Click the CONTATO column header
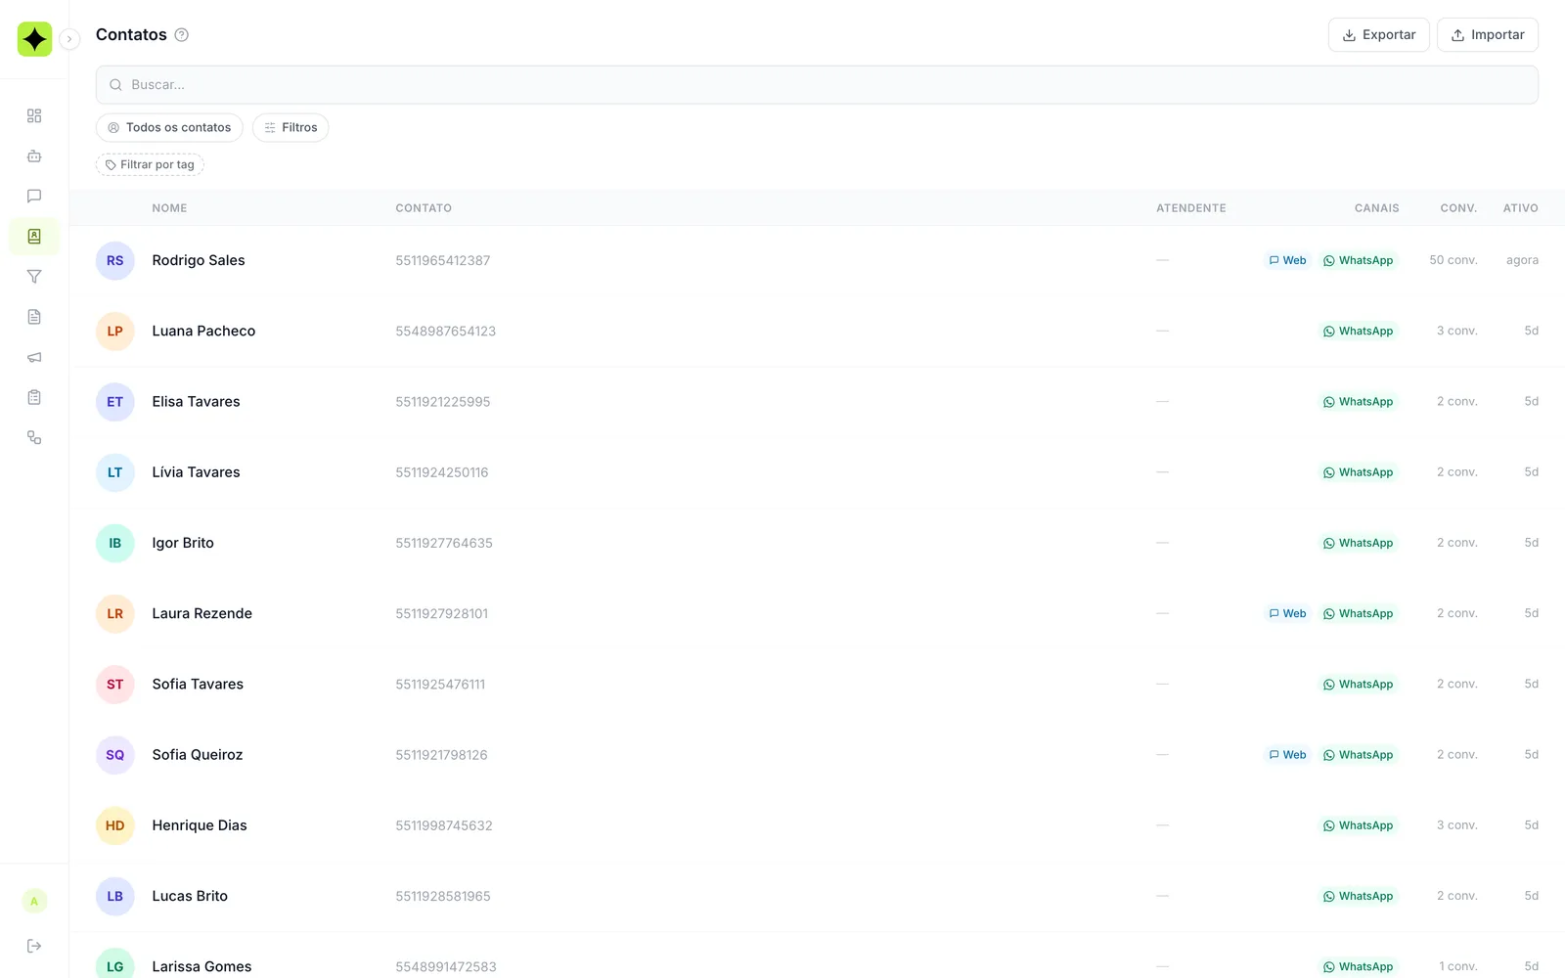This screenshot has width=1565, height=978. coord(424,208)
